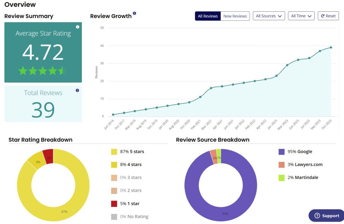Click the Total Reviews info icon
Viewport: 344px width, 224px height.
click(77, 90)
